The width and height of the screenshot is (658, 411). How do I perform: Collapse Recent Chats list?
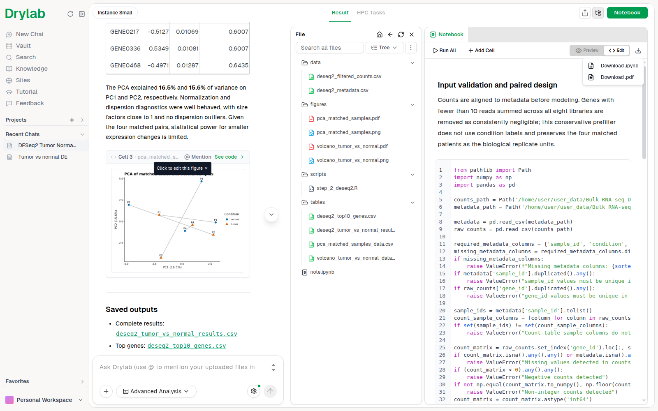click(82, 134)
